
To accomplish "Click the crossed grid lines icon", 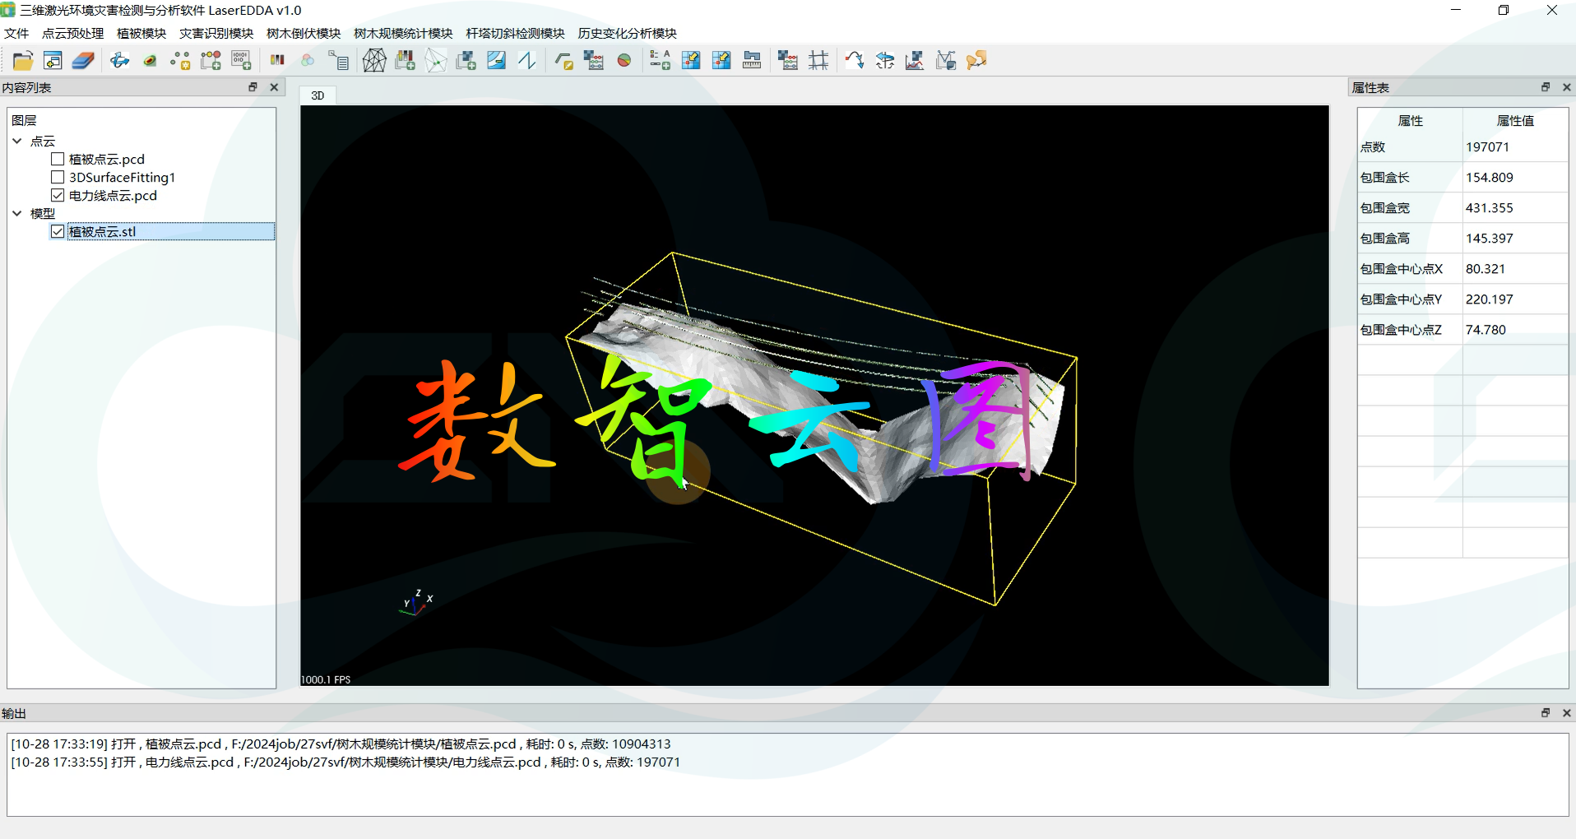I will [x=818, y=61].
